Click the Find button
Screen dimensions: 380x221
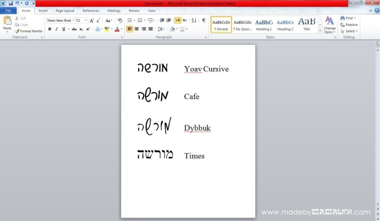click(348, 18)
